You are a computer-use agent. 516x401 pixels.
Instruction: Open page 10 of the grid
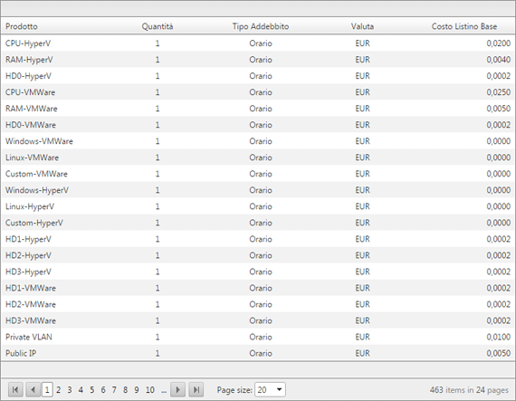click(x=150, y=390)
